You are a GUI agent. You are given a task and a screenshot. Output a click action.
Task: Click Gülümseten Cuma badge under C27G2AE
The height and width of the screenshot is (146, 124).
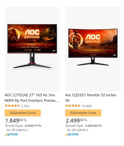(23, 113)
